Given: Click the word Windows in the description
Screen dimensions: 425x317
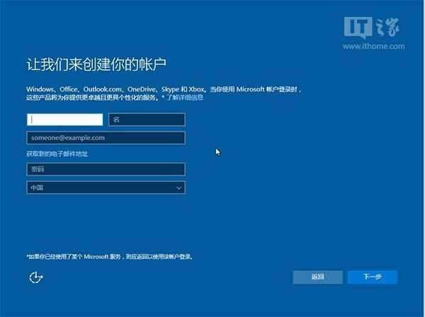Looking at the screenshot, I should point(41,88).
